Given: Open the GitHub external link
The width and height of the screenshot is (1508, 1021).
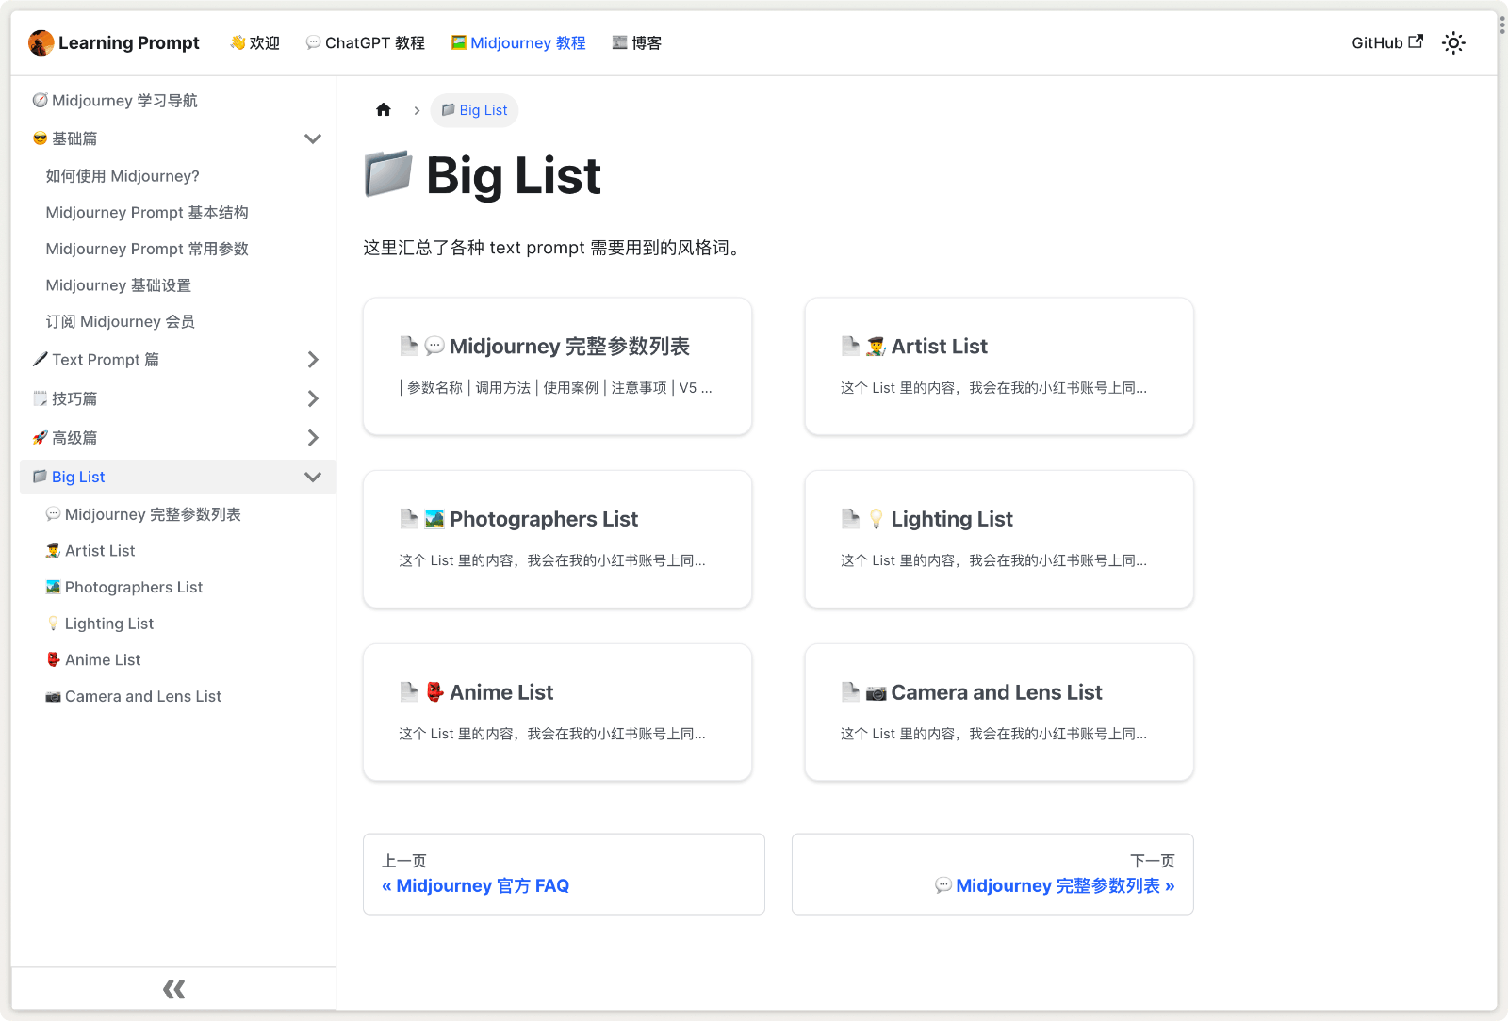Looking at the screenshot, I should point(1387,42).
